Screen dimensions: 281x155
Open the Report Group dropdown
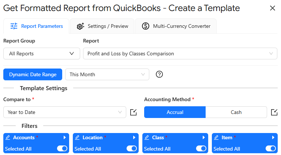pyautogui.click(x=42, y=53)
